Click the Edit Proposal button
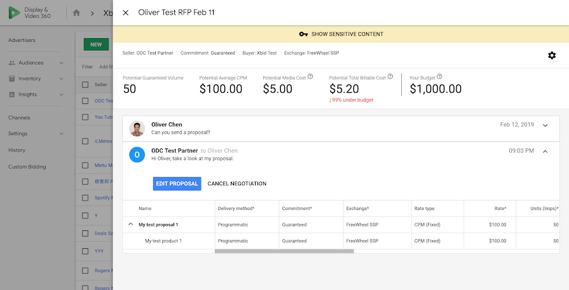 point(177,183)
